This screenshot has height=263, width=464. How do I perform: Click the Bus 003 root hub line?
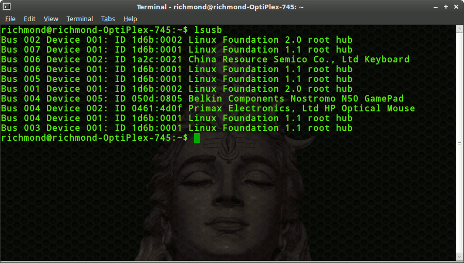[x=177, y=128]
